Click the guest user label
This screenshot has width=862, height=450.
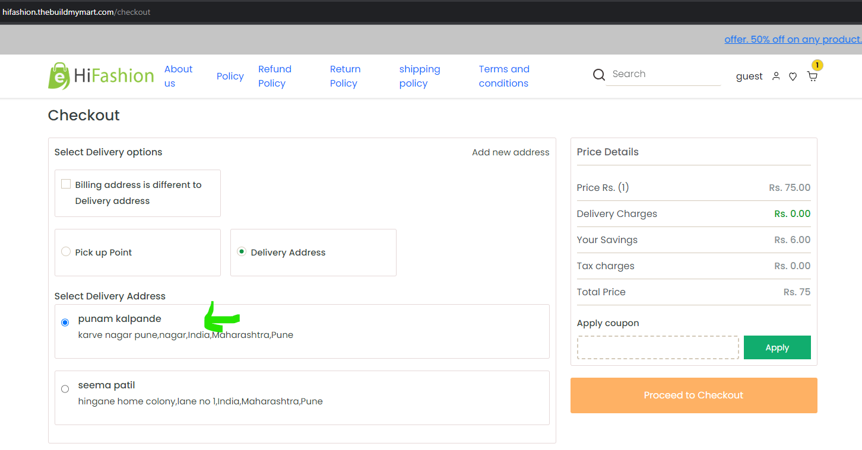click(749, 76)
